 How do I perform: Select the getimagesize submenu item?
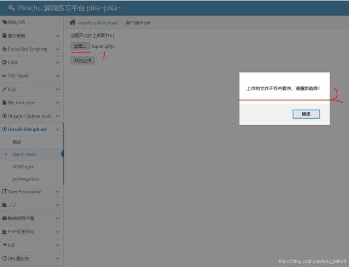26,179
